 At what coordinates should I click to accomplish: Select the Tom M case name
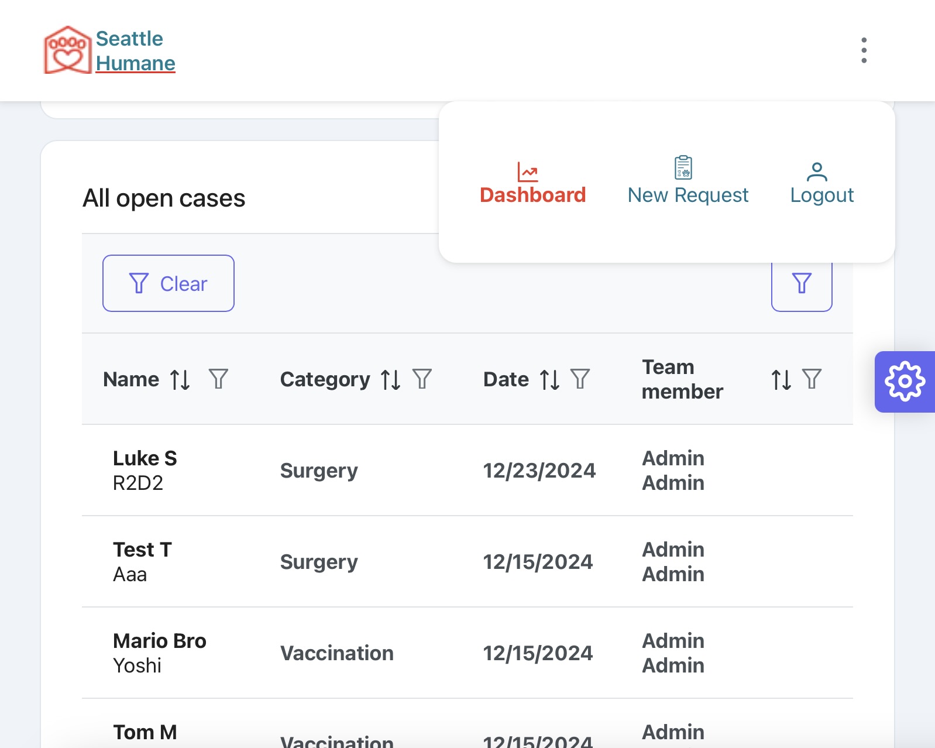point(145,732)
